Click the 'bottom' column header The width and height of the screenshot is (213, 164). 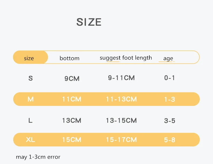tap(69, 58)
